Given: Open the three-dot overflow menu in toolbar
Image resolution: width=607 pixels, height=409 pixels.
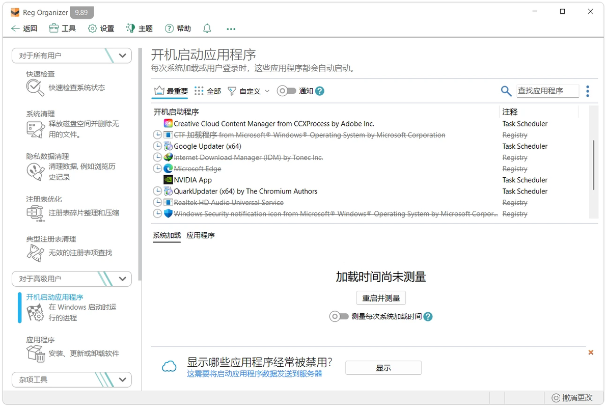Looking at the screenshot, I should click(231, 29).
